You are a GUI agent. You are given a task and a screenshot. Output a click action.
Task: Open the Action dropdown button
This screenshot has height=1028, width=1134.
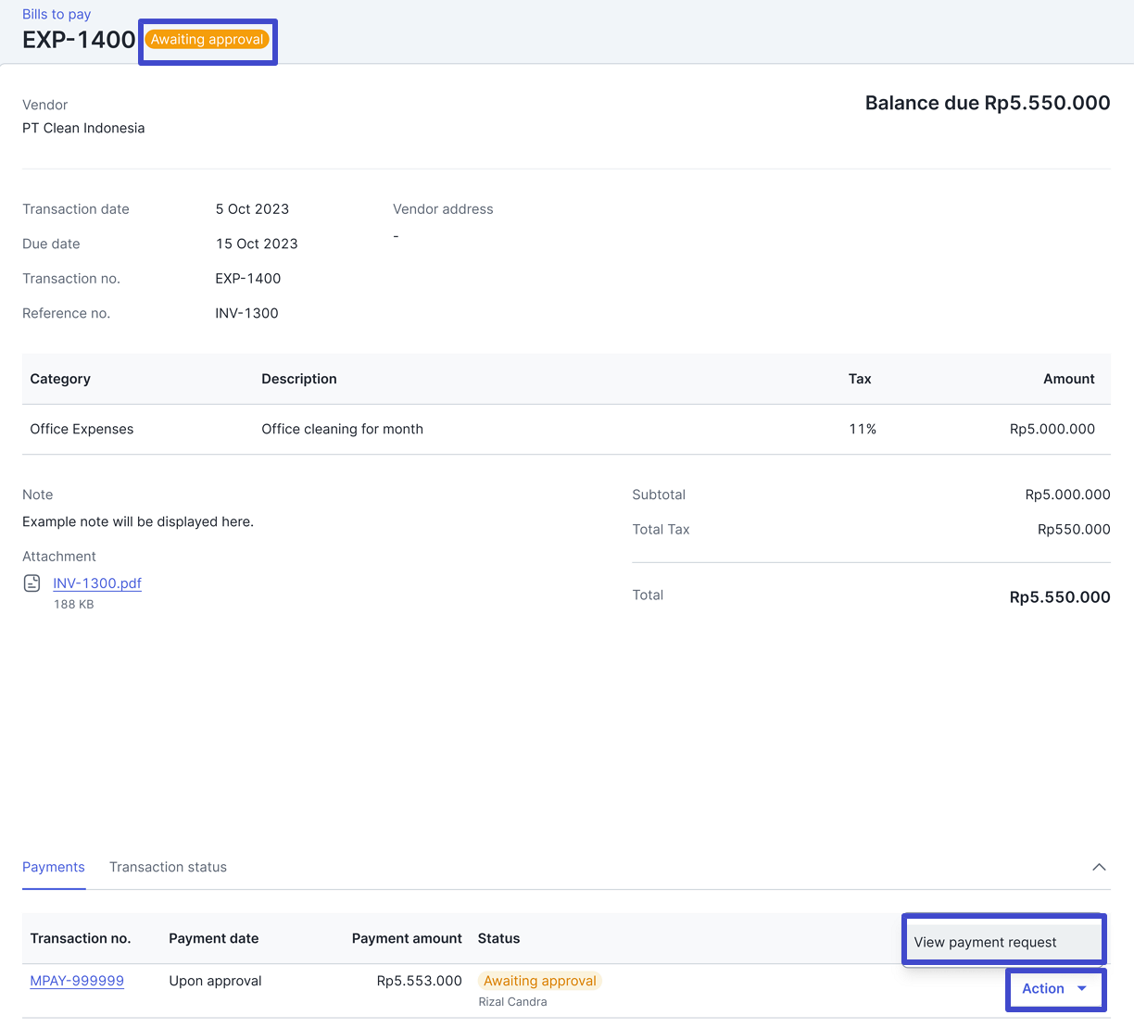tap(1043, 989)
